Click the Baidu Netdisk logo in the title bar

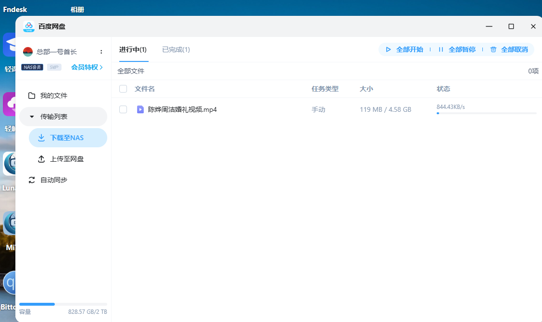(30, 27)
